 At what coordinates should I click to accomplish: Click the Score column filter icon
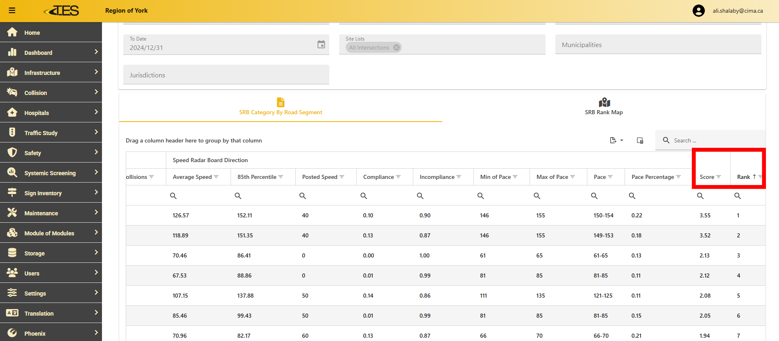[718, 177]
